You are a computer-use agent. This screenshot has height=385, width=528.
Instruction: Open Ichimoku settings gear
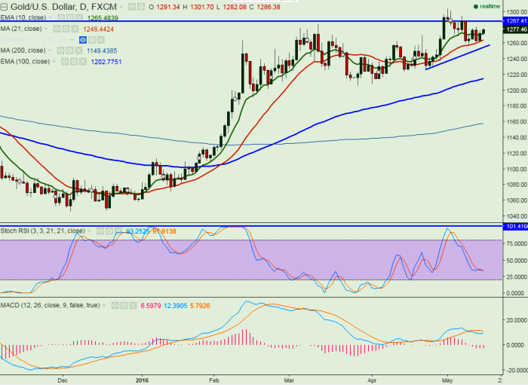91,40
